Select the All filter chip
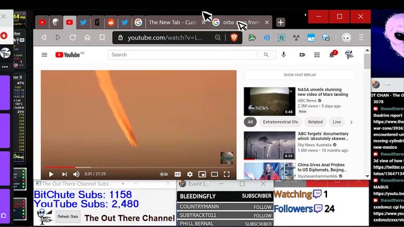This screenshot has width=404, height=227. (x=250, y=122)
